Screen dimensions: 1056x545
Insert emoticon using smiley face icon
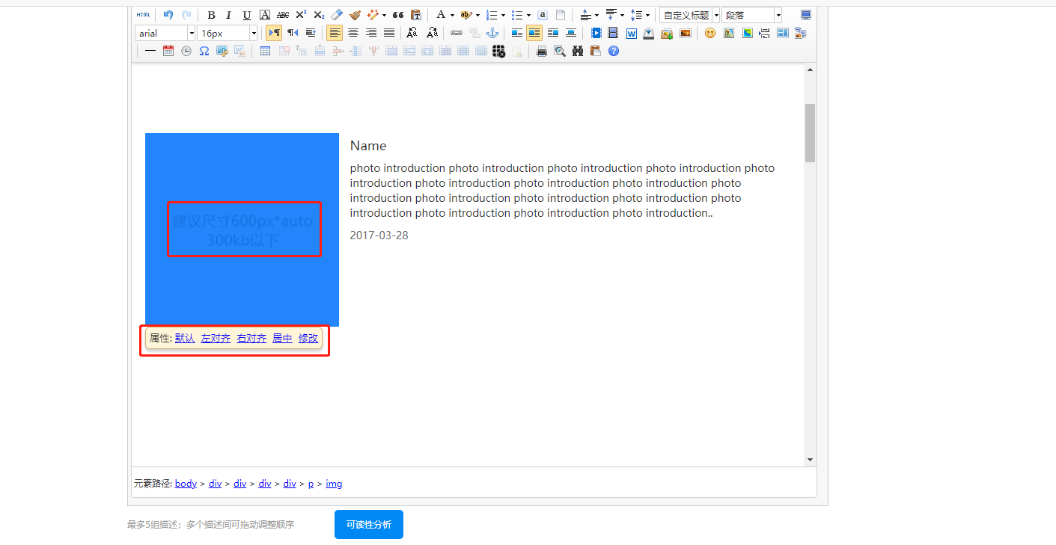[709, 33]
